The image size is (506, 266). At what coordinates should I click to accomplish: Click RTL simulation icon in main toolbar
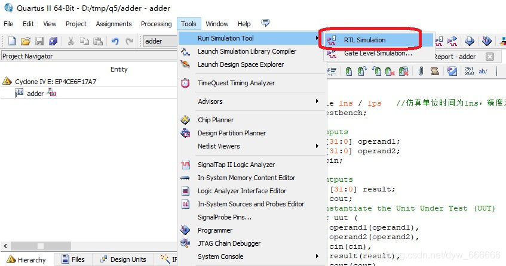click(x=439, y=41)
